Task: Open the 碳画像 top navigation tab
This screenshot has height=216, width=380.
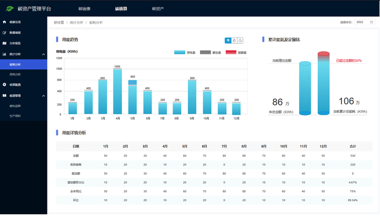Action: (84, 9)
